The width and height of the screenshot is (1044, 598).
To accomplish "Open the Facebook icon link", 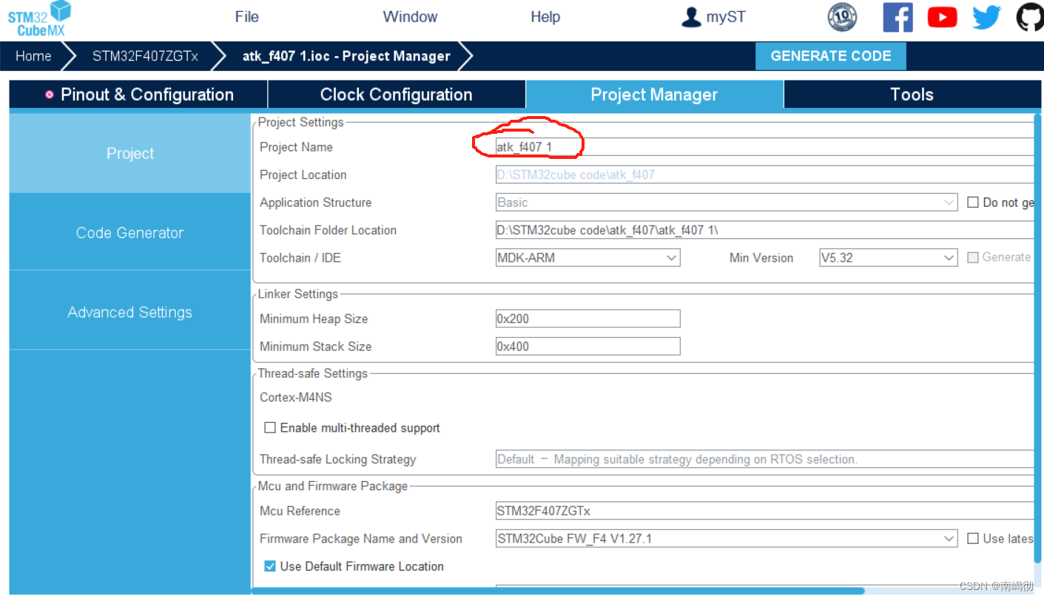I will click(x=897, y=17).
